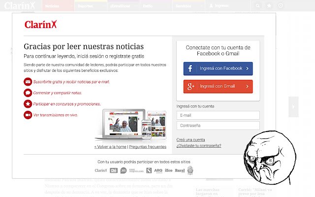Click the 'Creá una cuenta' link
This screenshot has height=197, width=315.
(x=190, y=140)
